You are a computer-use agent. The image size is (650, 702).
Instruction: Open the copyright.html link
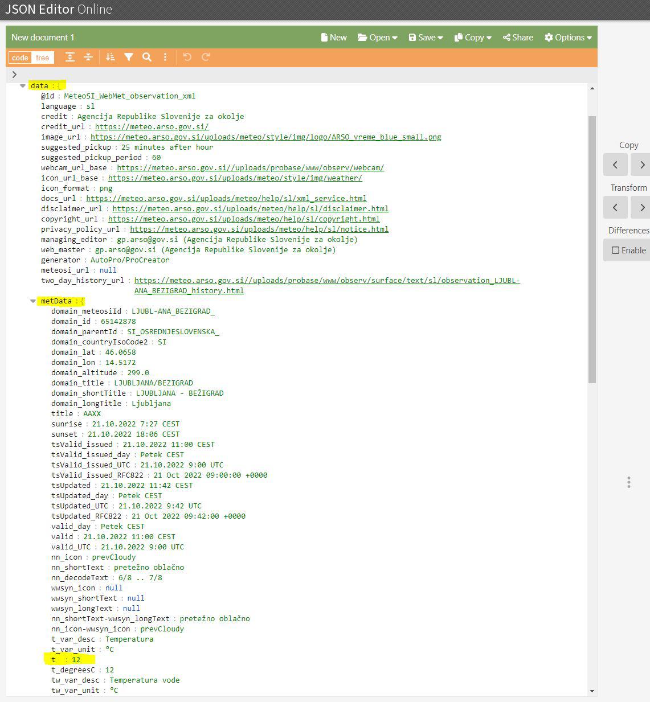pyautogui.click(x=244, y=219)
